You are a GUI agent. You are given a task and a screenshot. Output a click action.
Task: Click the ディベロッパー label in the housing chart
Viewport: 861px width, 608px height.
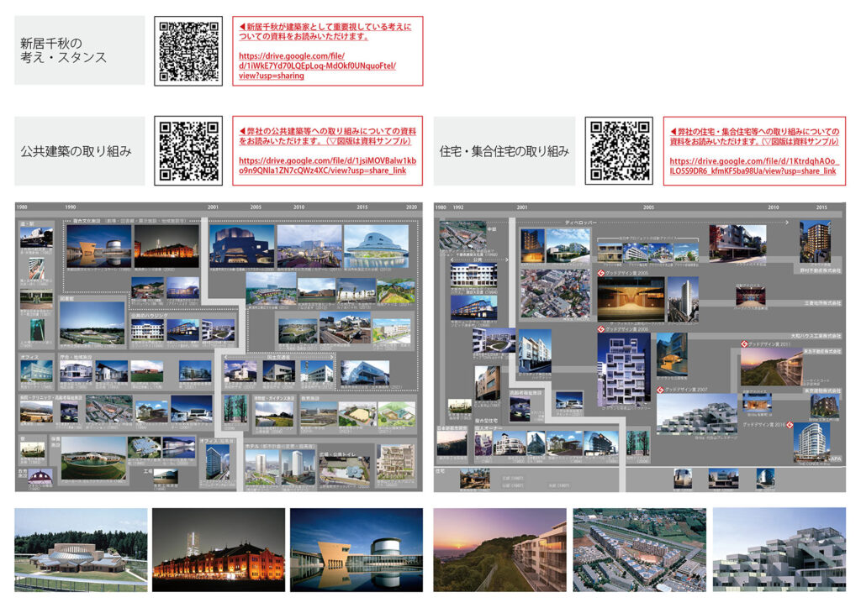pos(580,223)
